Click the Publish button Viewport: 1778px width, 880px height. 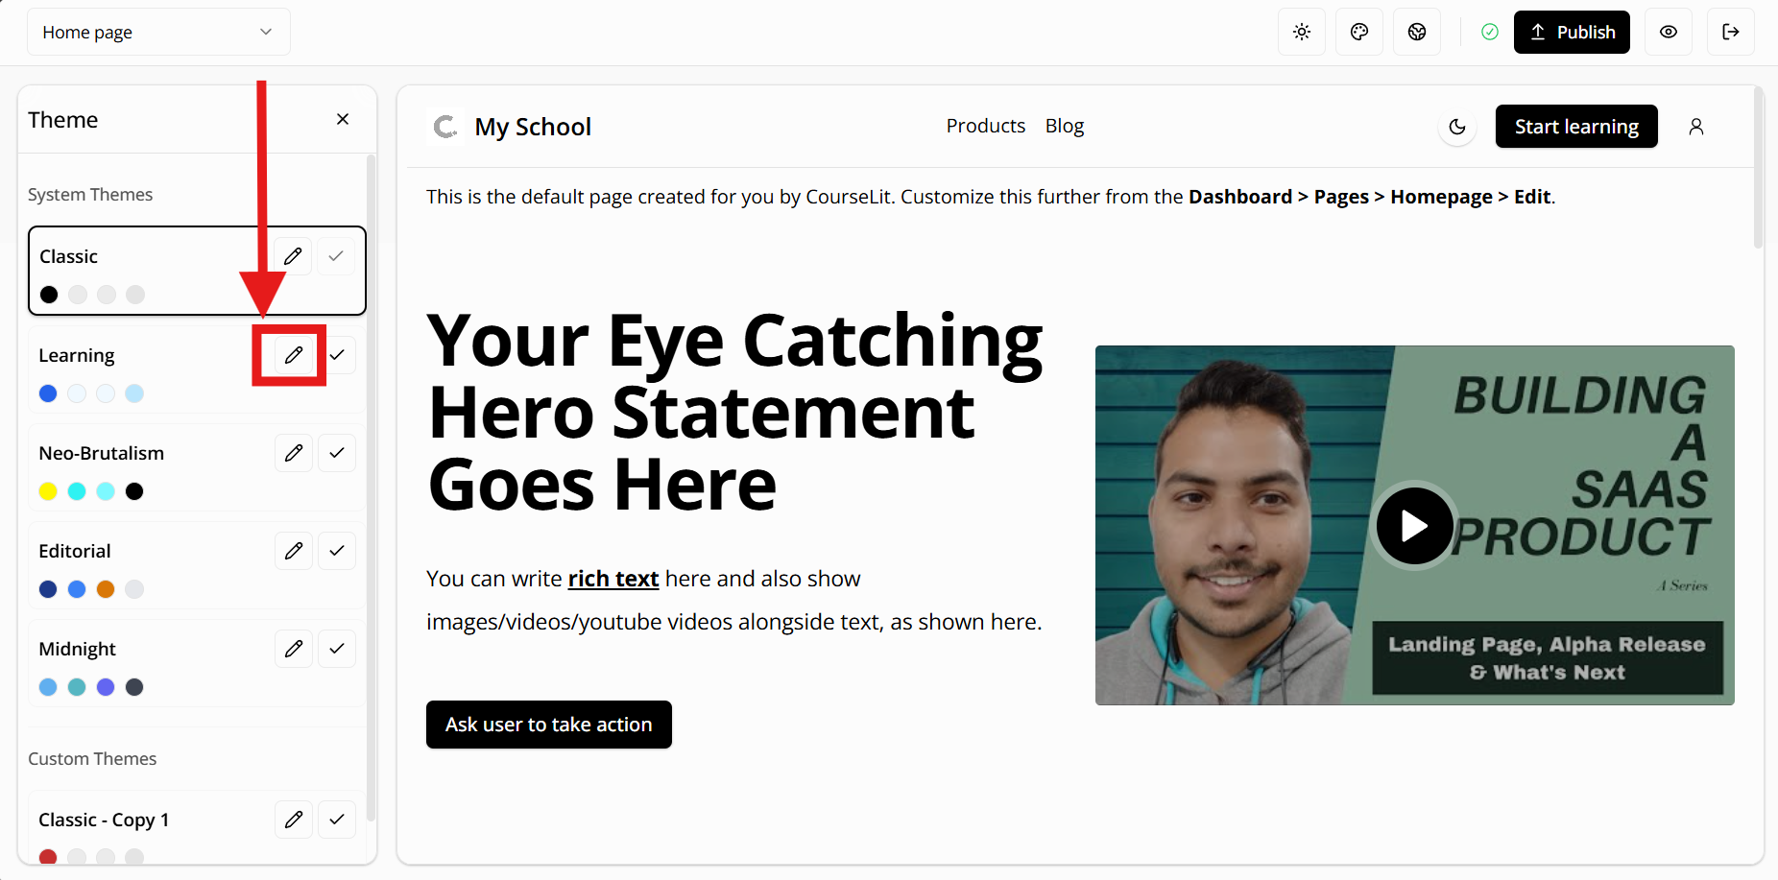[x=1571, y=32]
